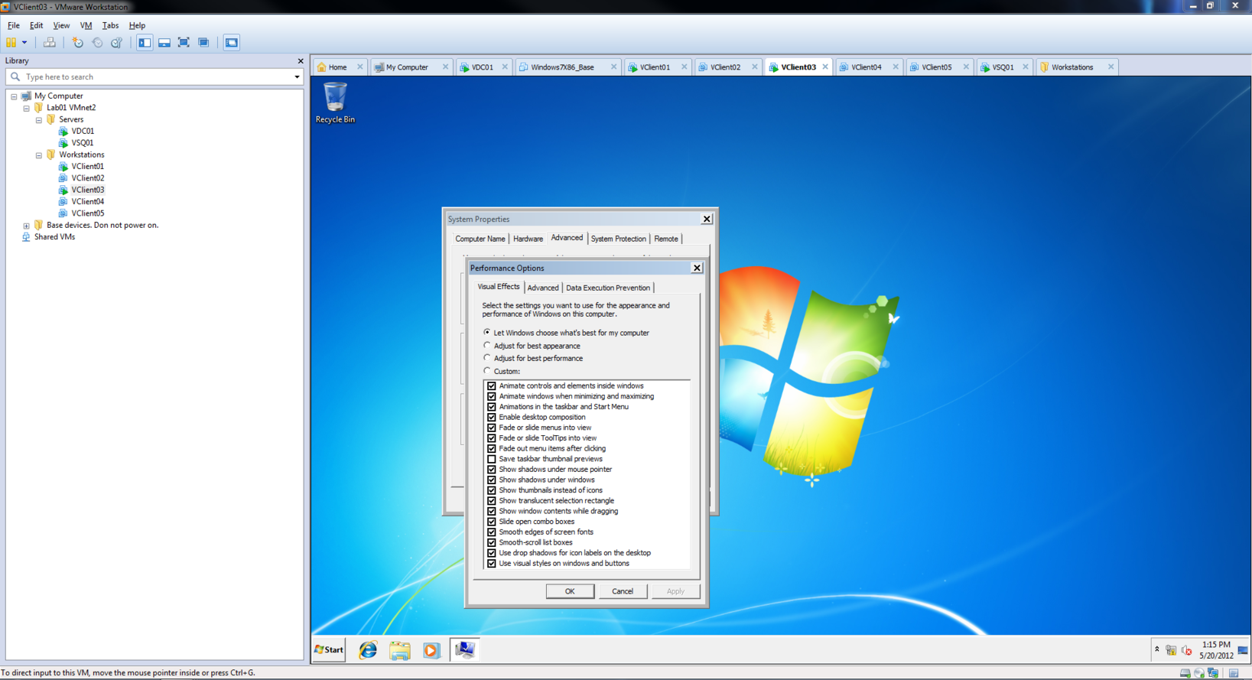Screen dimensions: 1252x680
Task: Click System Properties taskbar button
Action: coord(464,650)
